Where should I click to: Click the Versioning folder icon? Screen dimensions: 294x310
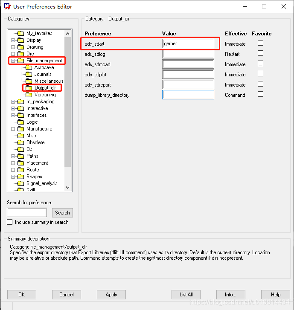(x=29, y=95)
